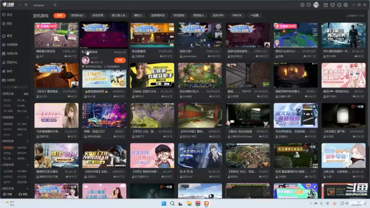Open File Explorer on the taskbar
This screenshot has height=208, width=370.
[189, 203]
